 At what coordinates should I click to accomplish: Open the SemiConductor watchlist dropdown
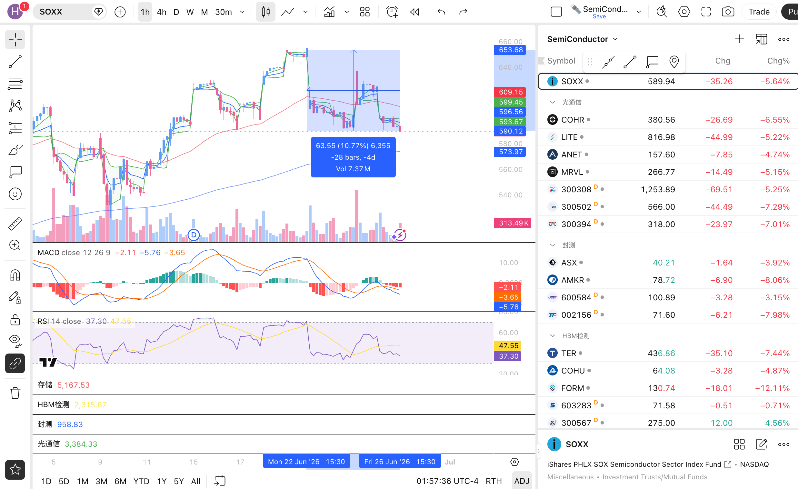point(583,39)
